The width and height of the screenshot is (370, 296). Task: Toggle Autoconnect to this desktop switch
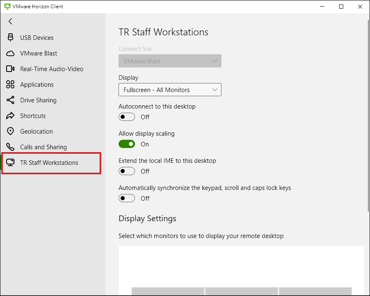pos(127,117)
